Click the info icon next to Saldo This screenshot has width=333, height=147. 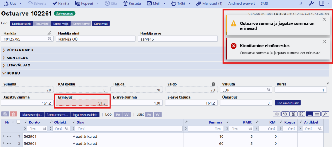(213, 84)
